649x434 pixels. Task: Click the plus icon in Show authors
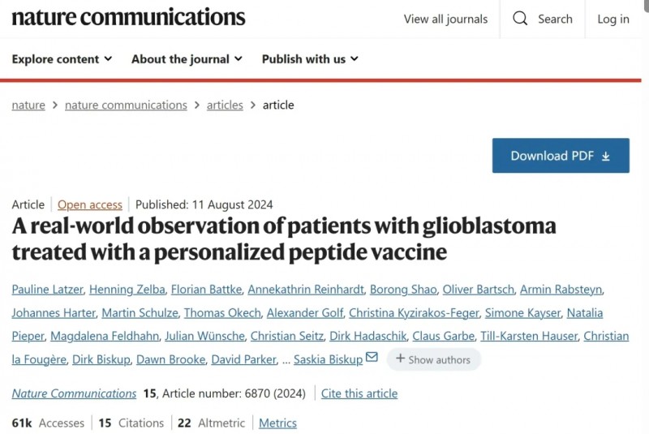[x=400, y=359]
